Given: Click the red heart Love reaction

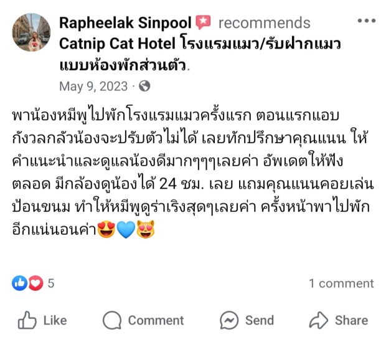Looking at the screenshot, I should [35, 283].
